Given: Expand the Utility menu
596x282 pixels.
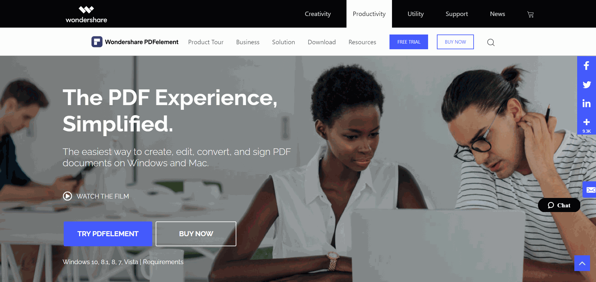Looking at the screenshot, I should (x=416, y=14).
